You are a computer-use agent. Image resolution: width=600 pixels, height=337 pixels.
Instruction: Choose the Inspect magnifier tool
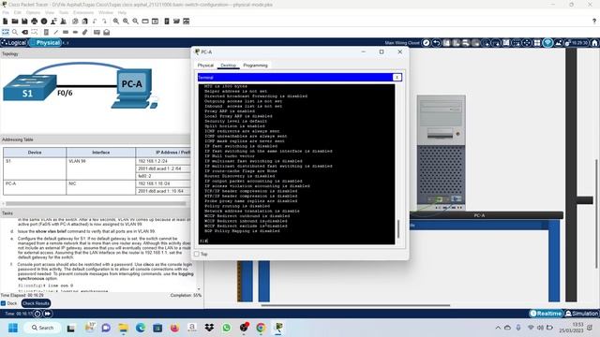15,32
